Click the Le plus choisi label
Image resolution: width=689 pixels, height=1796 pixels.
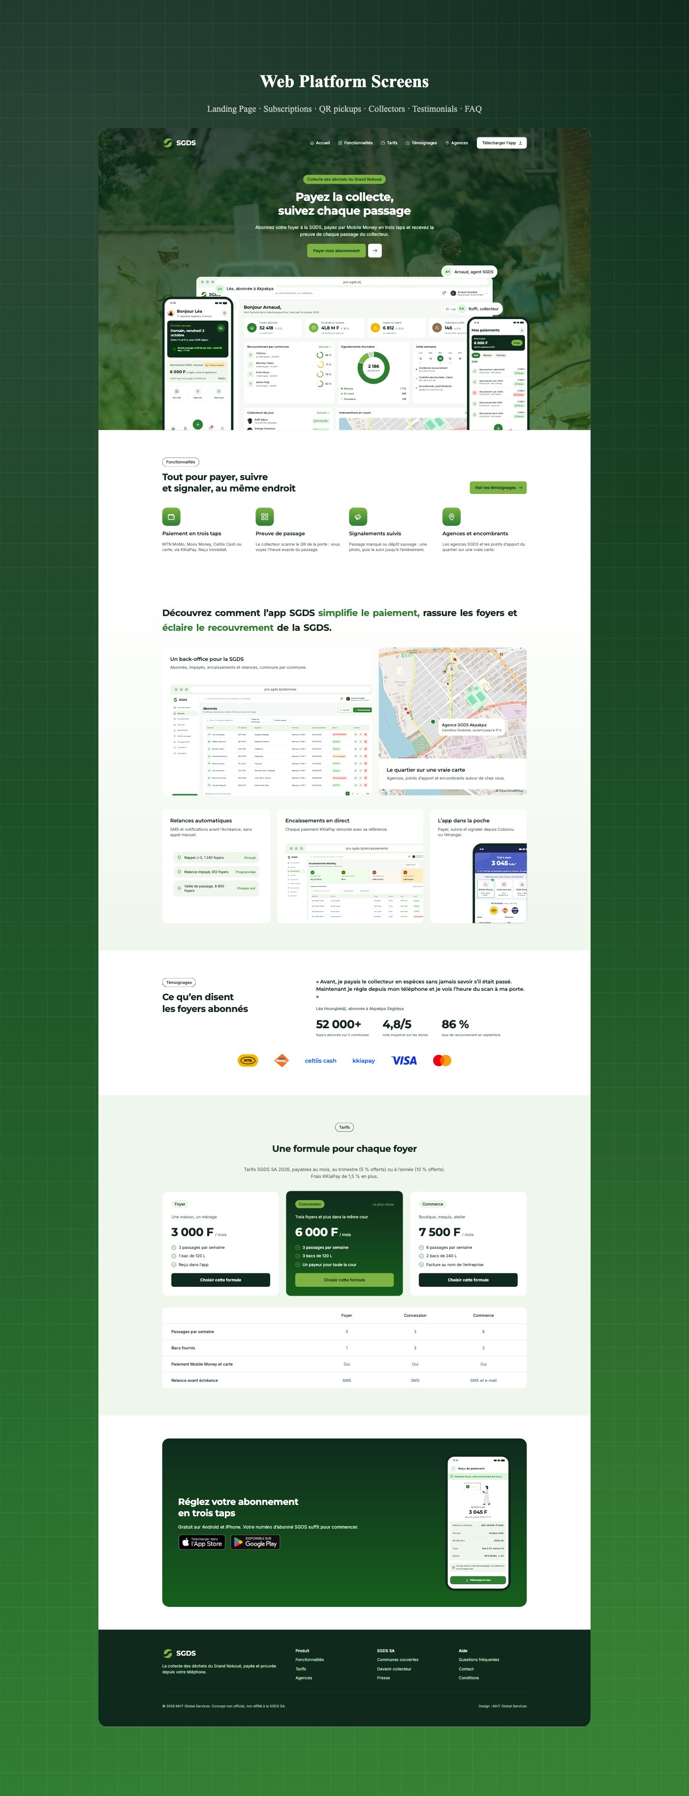(383, 1204)
